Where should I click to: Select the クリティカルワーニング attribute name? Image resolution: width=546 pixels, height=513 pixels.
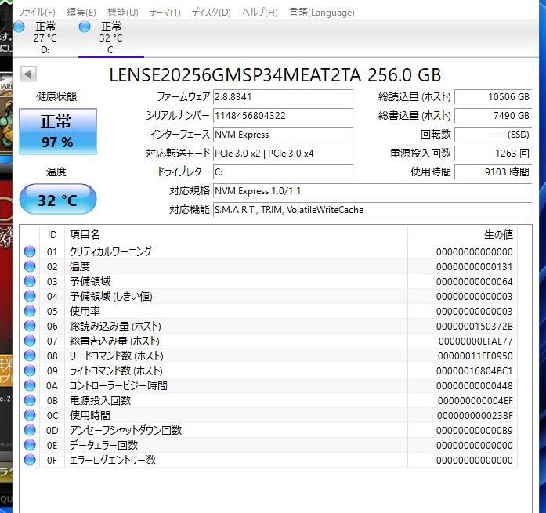110,251
